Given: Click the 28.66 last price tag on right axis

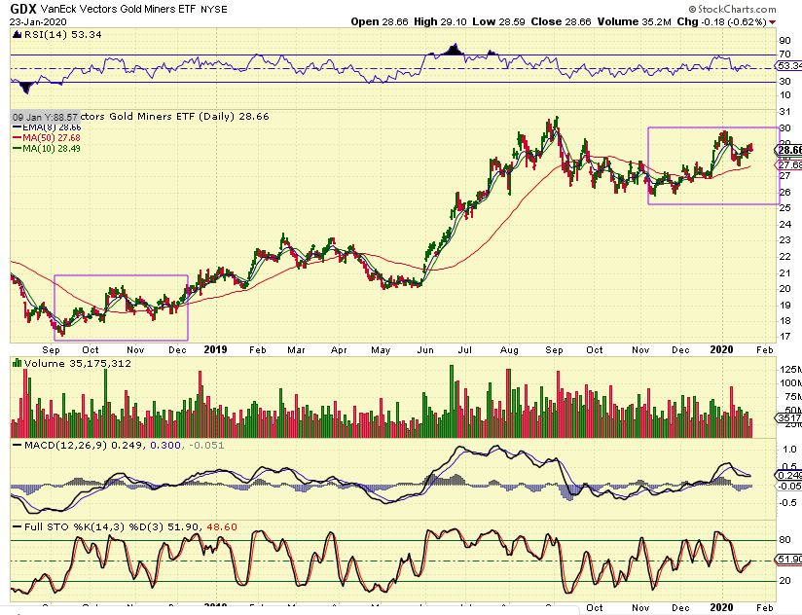Looking at the screenshot, I should pos(789,150).
